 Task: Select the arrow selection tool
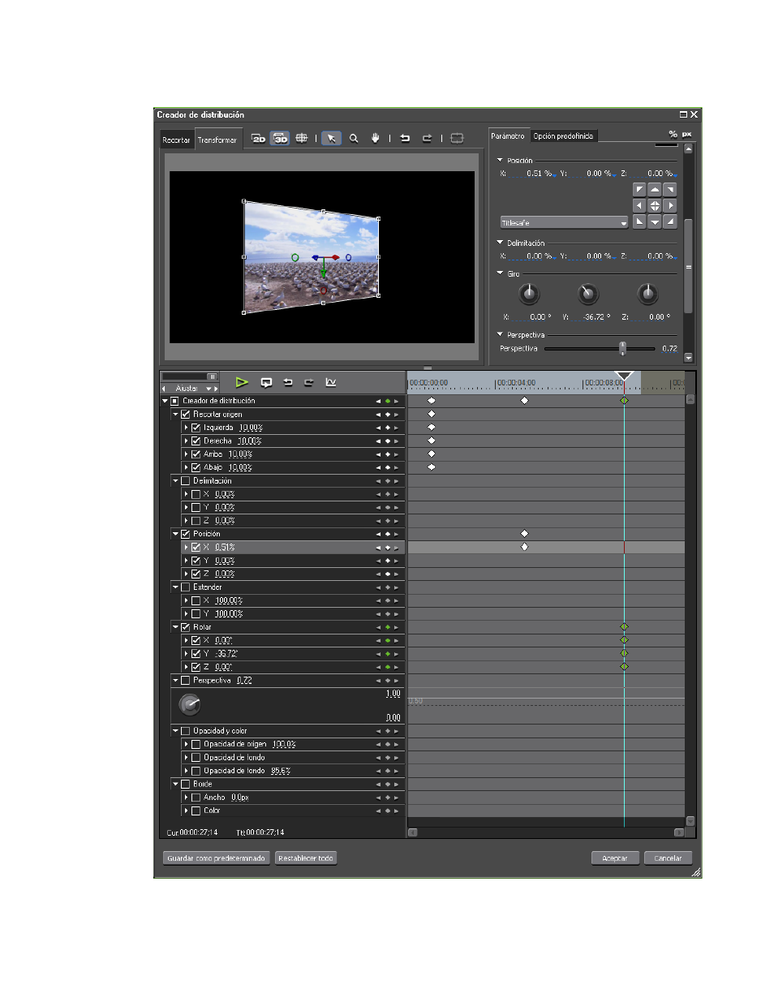331,139
